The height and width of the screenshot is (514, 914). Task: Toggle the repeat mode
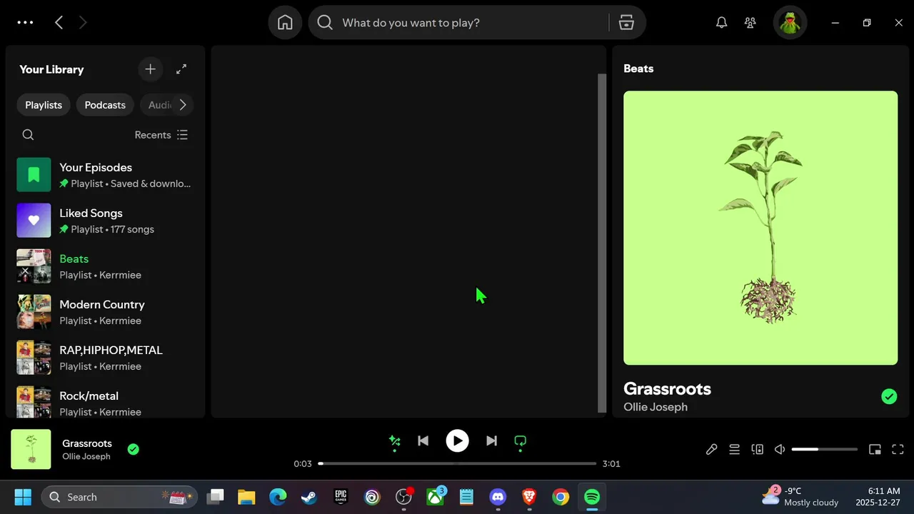pyautogui.click(x=520, y=441)
